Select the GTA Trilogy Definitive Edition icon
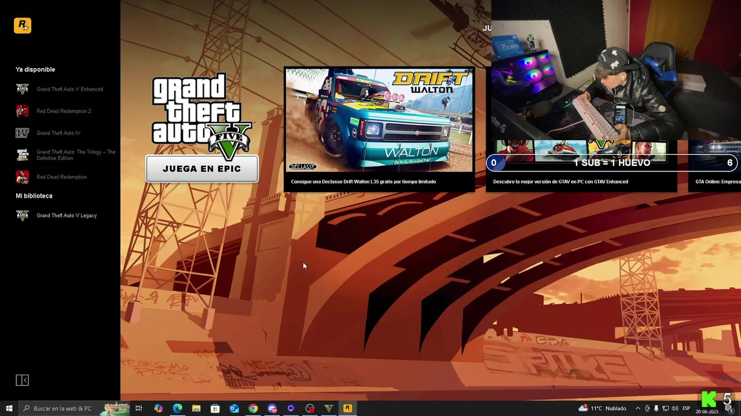Image resolution: width=741 pixels, height=416 pixels. (x=22, y=155)
